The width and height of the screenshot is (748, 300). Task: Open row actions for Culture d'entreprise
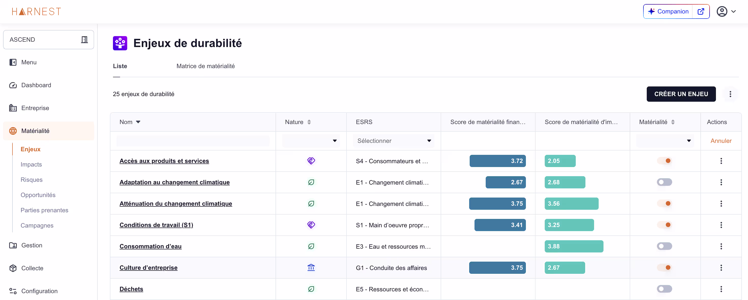721,267
